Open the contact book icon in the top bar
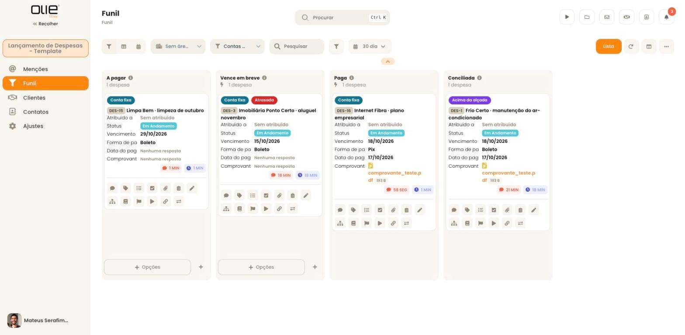The height and width of the screenshot is (335, 685). pos(647,17)
